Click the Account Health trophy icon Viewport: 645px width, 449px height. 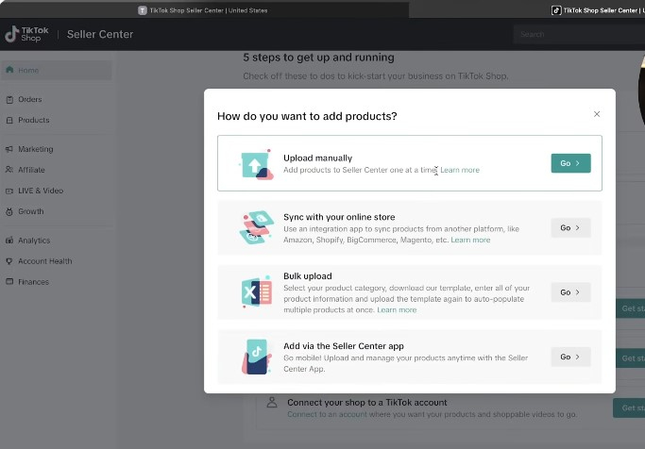click(x=9, y=261)
